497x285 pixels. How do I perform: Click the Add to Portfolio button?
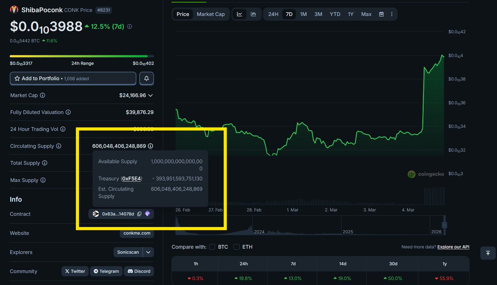point(73,78)
